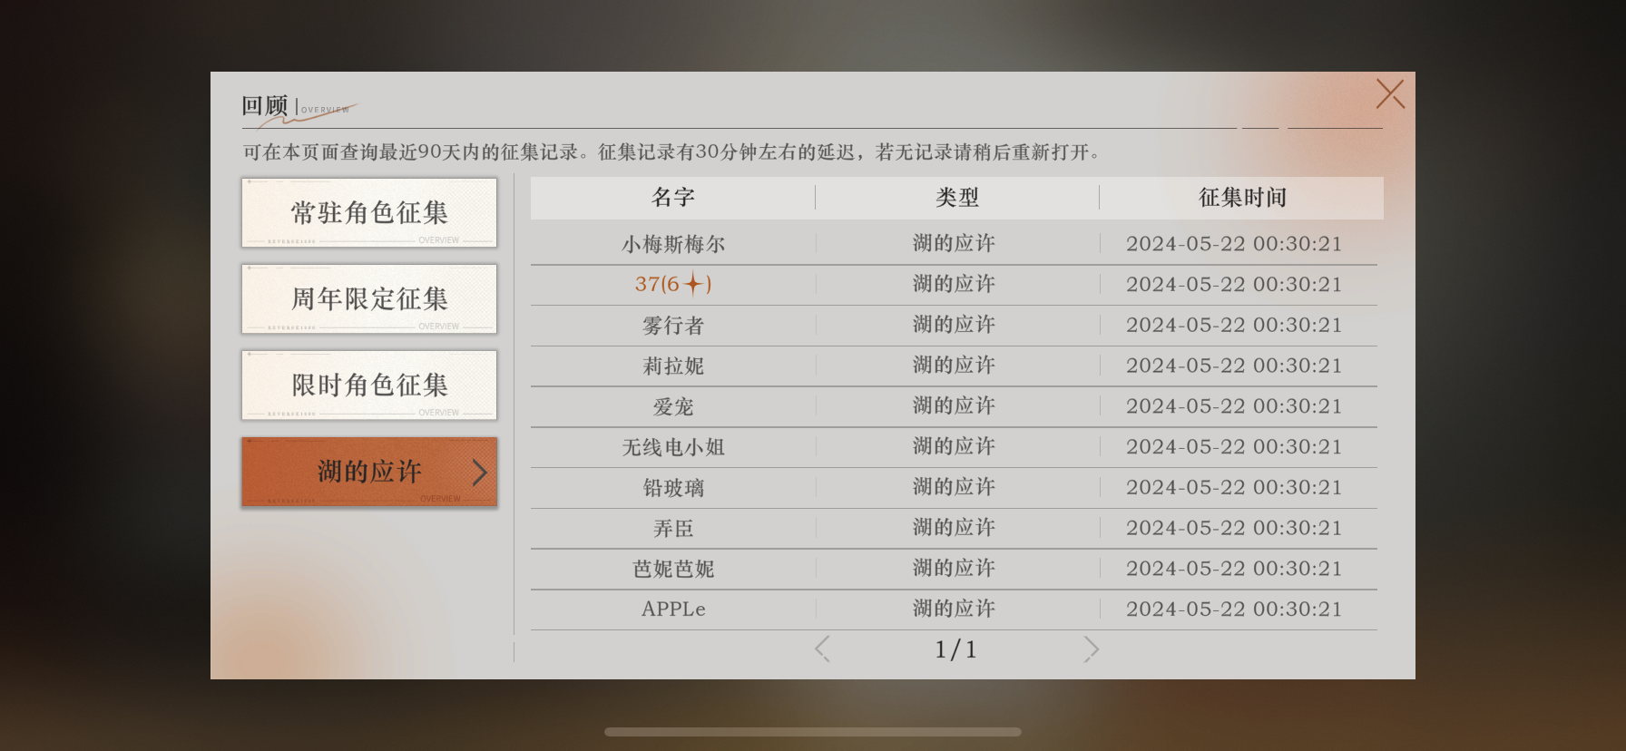Screen dimensions: 1626x751
Task: Go to the previous records page arrow
Action: pos(822,649)
